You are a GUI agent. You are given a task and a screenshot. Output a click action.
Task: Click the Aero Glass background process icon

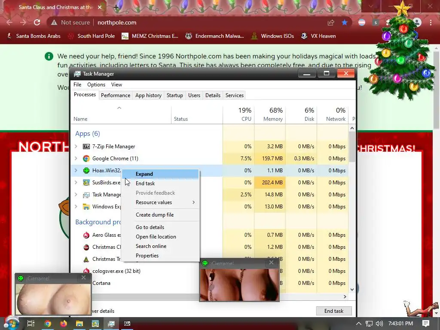(x=86, y=235)
